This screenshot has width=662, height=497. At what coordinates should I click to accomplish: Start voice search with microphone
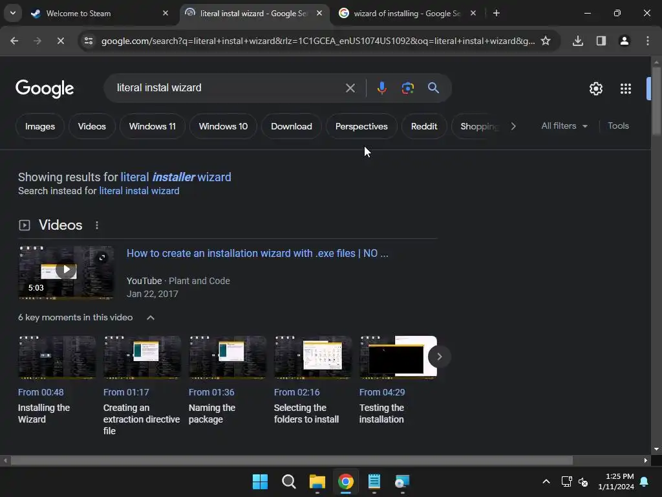(x=381, y=88)
